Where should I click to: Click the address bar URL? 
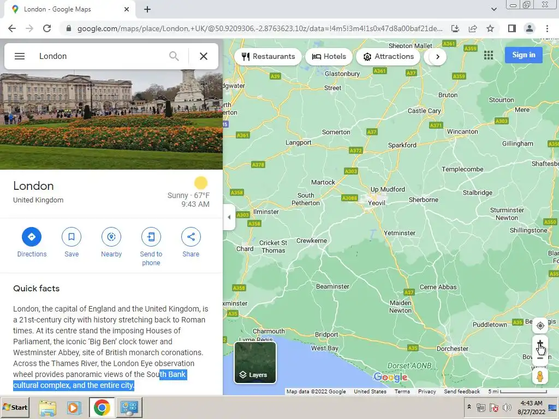260,28
